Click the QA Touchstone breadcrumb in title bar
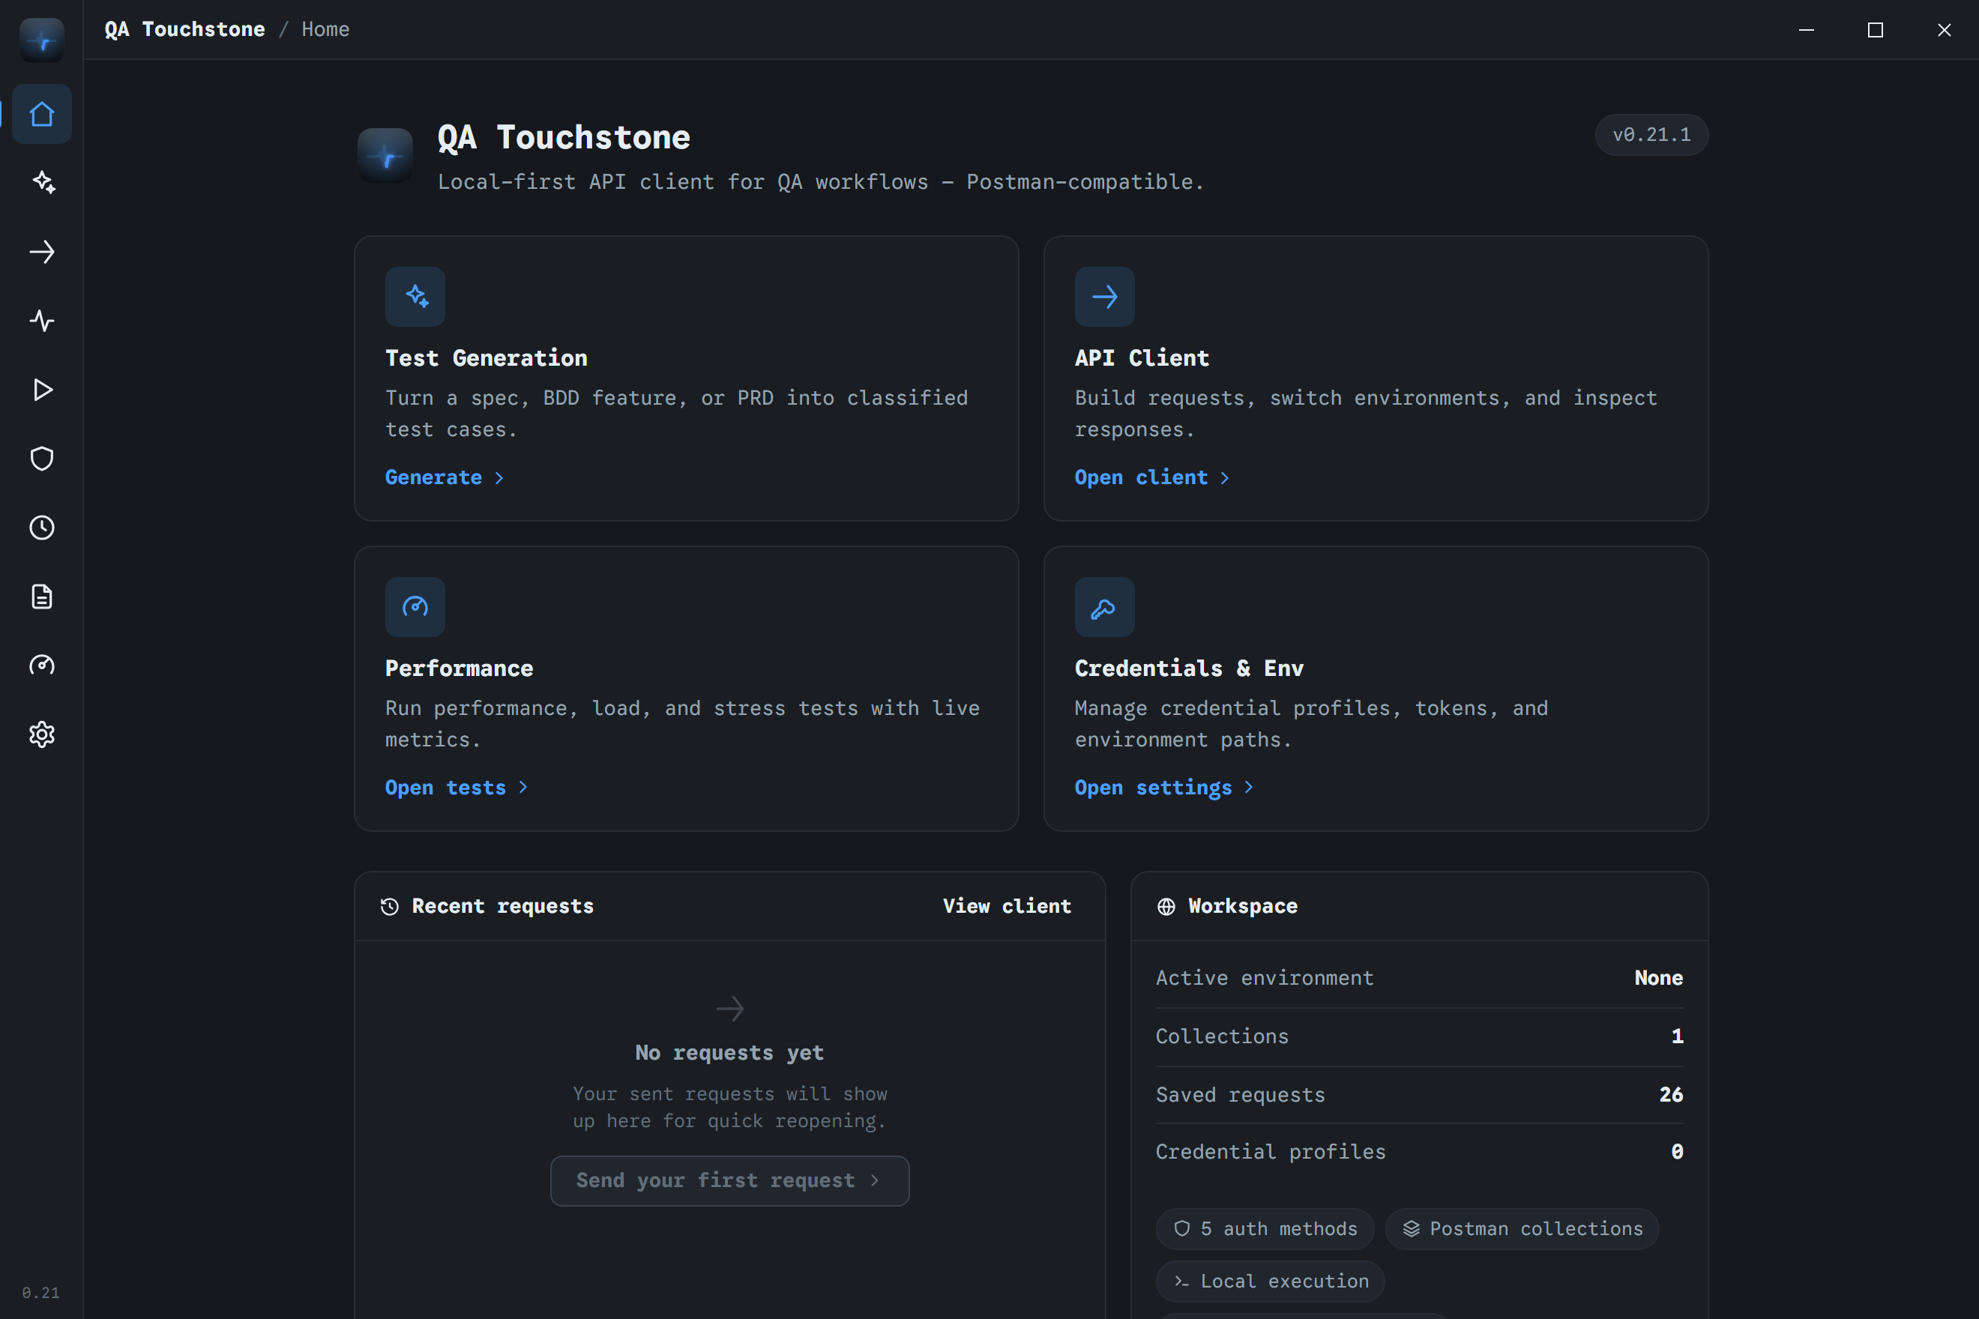Image resolution: width=1979 pixels, height=1319 pixels. (184, 29)
